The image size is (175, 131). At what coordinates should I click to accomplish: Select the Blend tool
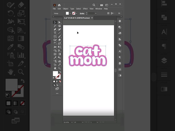click(59, 58)
